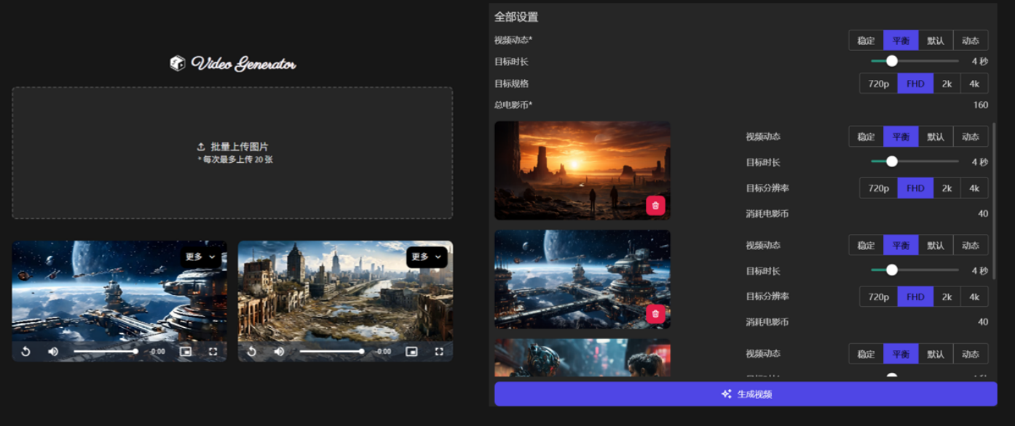Image resolution: width=1015 pixels, height=426 pixels.
Task: Pick 720p for the space station image
Action: click(x=879, y=297)
